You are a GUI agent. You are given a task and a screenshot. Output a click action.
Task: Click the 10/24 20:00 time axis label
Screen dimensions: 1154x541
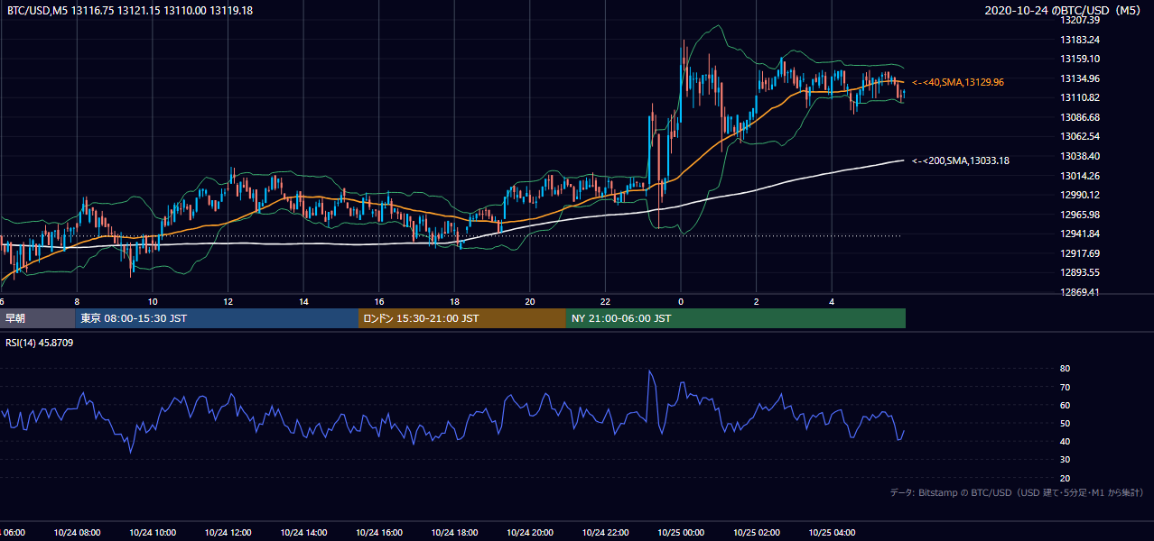coord(530,533)
